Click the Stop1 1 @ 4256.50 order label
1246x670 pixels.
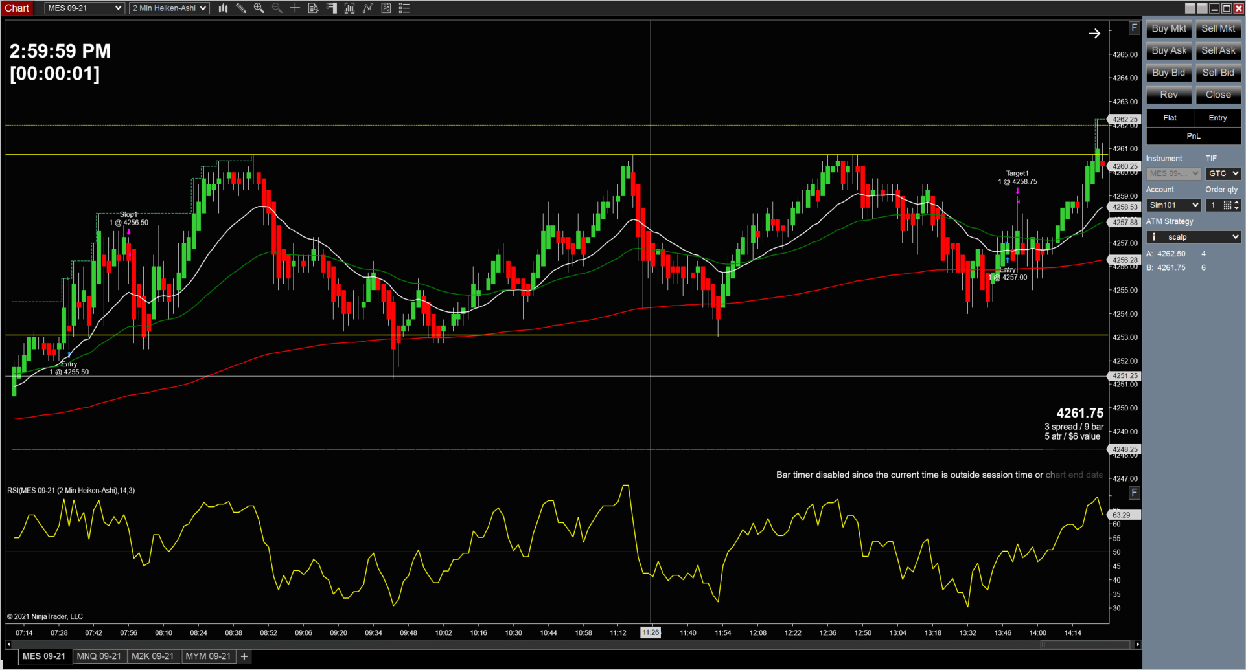point(128,219)
